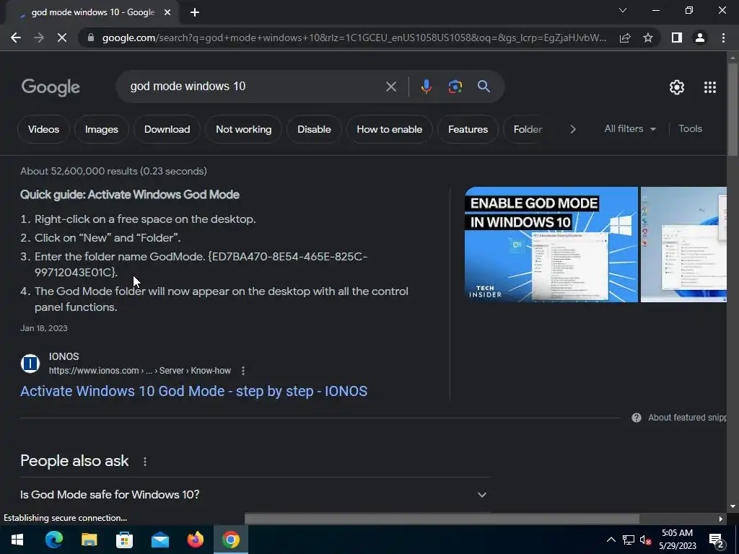
Task: Go to Google home via the logo
Action: (x=51, y=87)
